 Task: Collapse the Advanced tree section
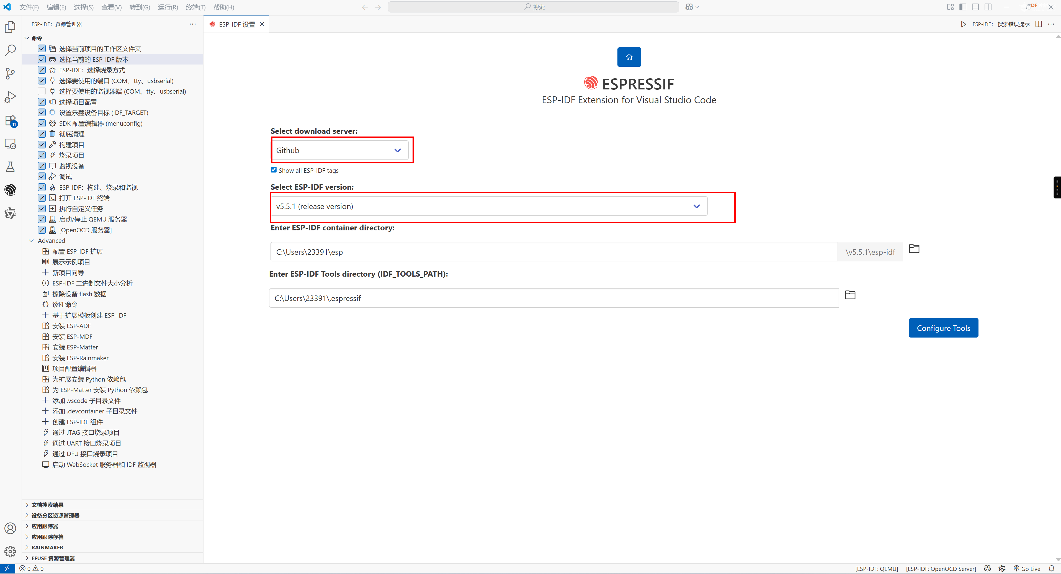point(31,240)
